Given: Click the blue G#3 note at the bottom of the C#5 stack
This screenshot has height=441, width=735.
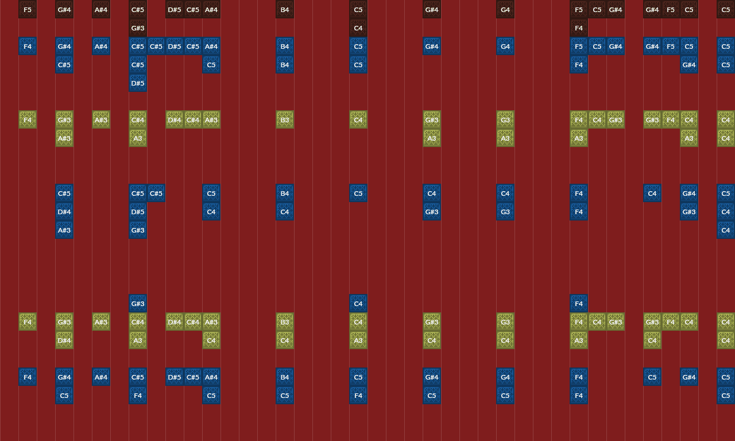Looking at the screenshot, I should pyautogui.click(x=138, y=230).
